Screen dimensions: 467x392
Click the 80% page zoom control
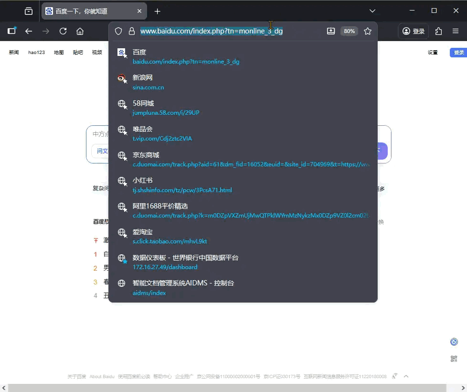pos(349,31)
